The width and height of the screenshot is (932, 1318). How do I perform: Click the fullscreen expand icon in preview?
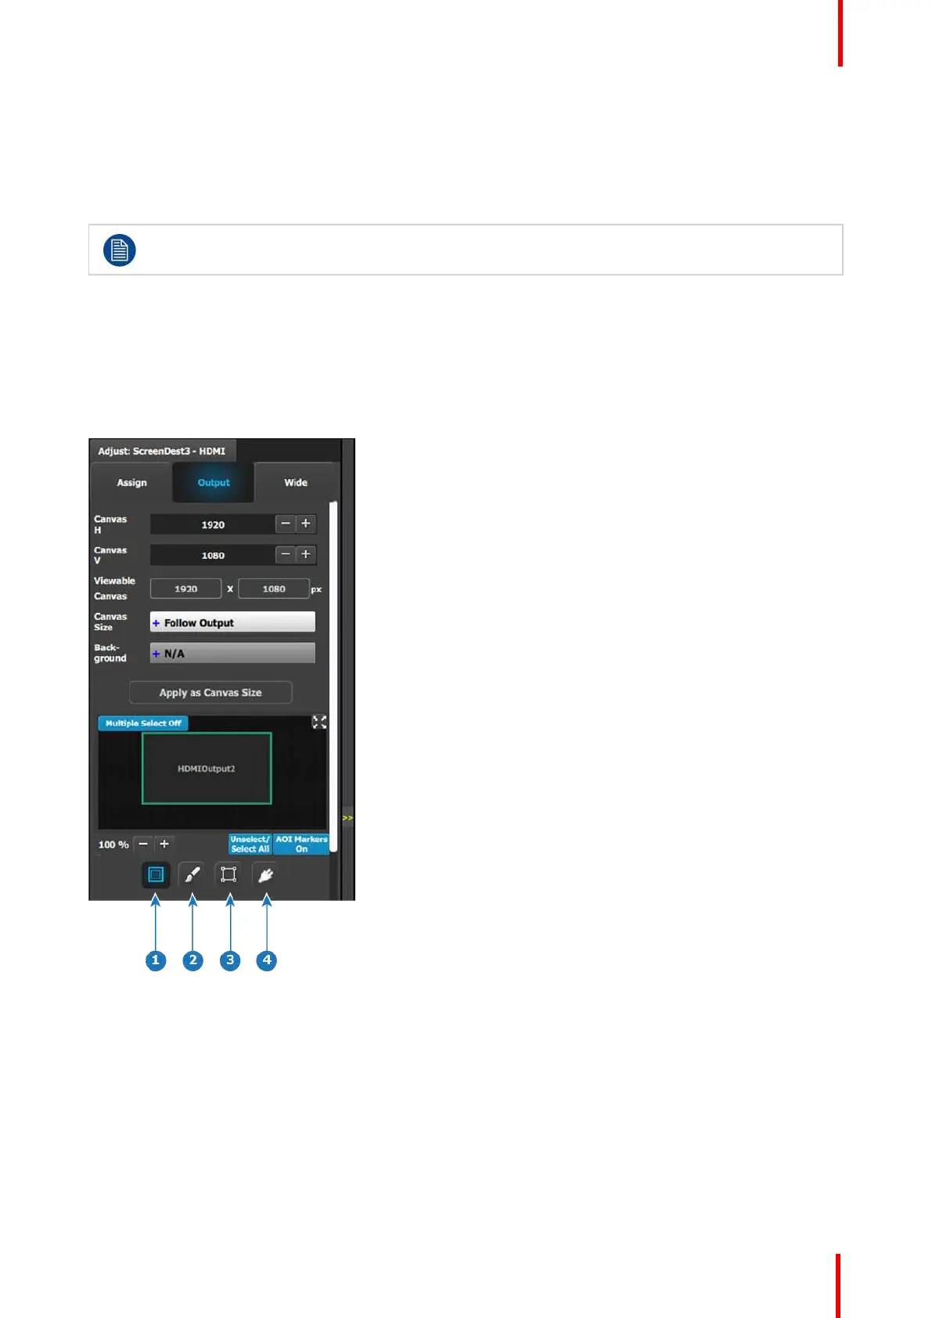(x=319, y=722)
